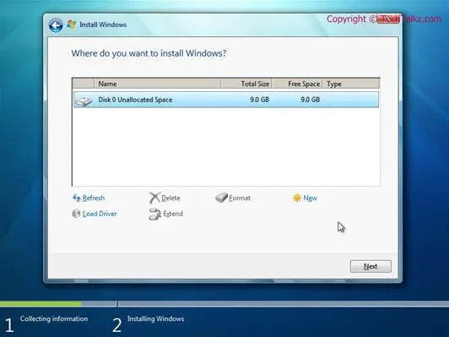
Task: Open the Load Driver link
Action: pos(100,214)
